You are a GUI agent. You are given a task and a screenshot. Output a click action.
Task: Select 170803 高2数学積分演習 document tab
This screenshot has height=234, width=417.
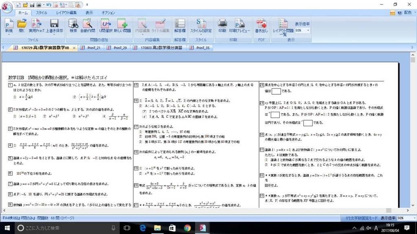tap(158, 48)
